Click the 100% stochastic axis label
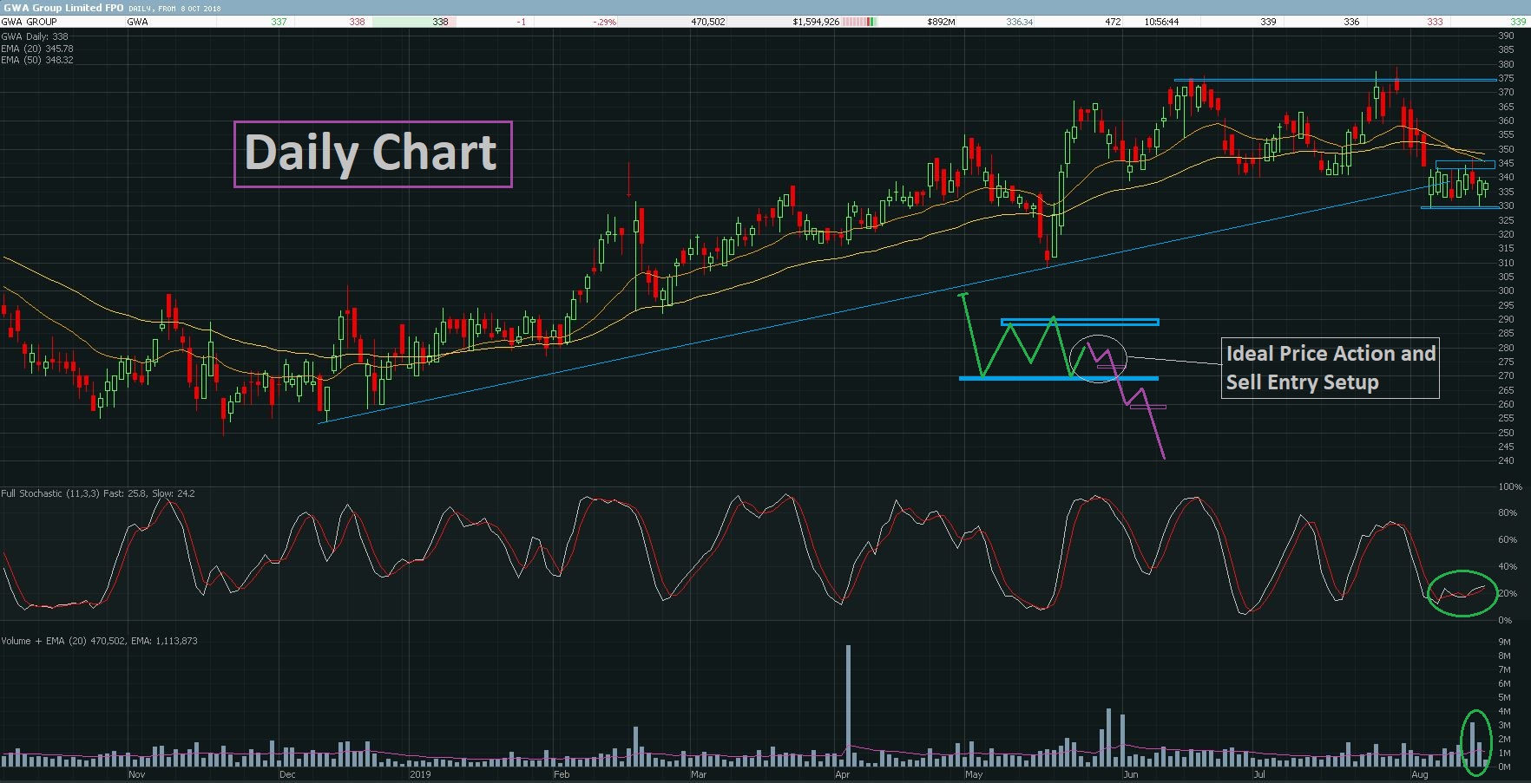 [1510, 486]
